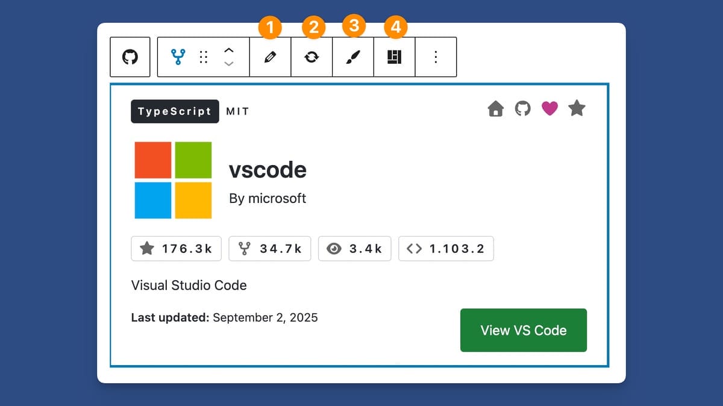723x406 pixels.
Task: Click the 34.7k forks badge
Action: pos(269,249)
